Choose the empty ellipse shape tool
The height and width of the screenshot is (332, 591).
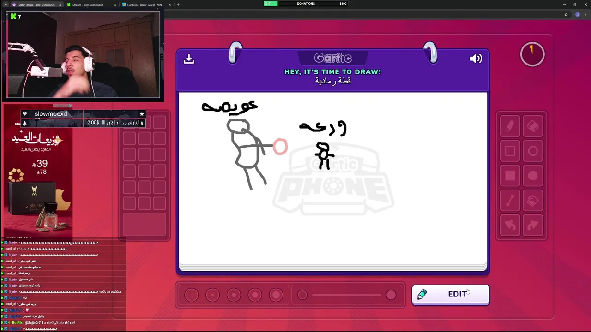[533, 151]
